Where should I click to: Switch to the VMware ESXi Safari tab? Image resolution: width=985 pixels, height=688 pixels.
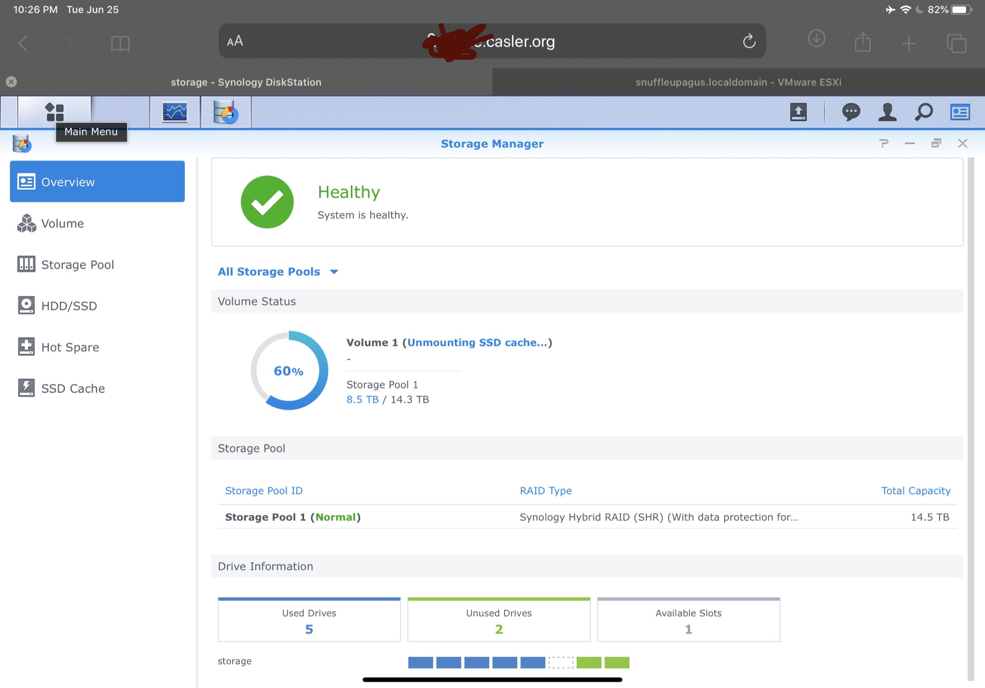(738, 82)
